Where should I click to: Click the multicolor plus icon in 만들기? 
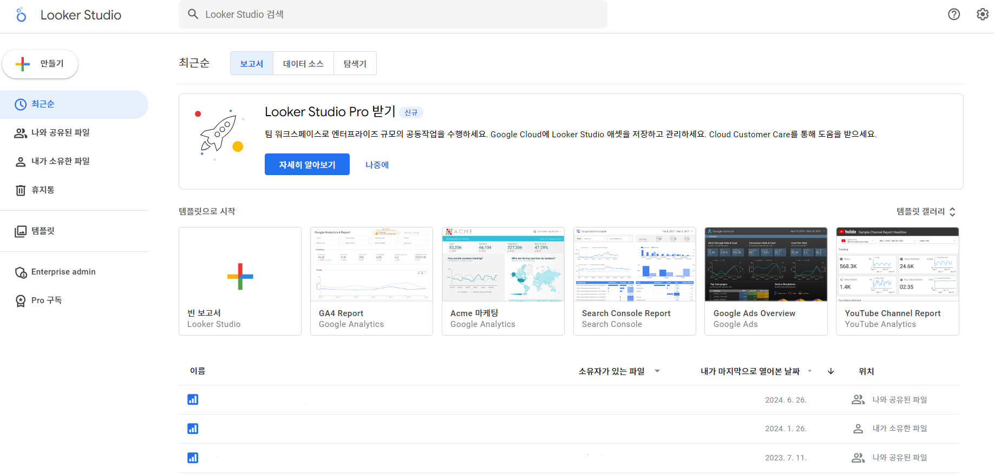coord(23,64)
